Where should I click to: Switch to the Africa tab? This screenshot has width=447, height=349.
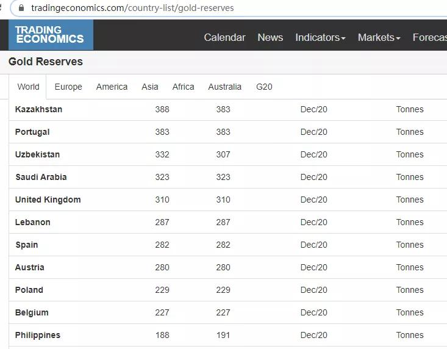pyautogui.click(x=184, y=87)
